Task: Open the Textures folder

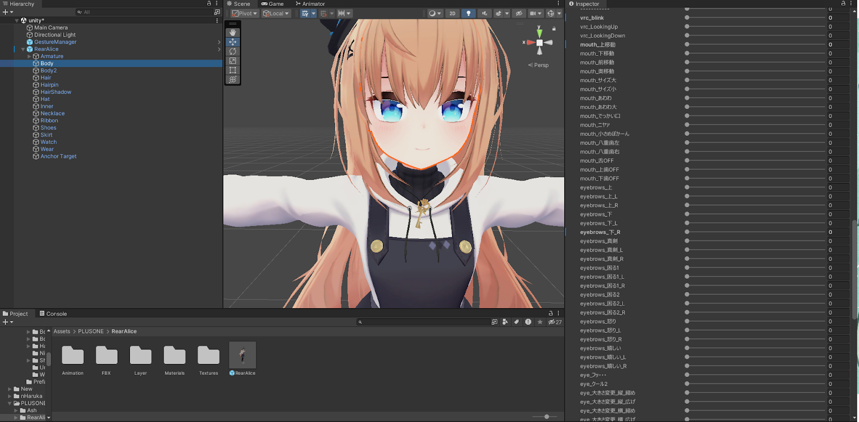Action: point(208,360)
